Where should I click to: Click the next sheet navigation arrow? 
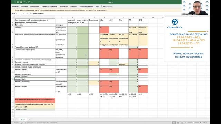click(16, 120)
